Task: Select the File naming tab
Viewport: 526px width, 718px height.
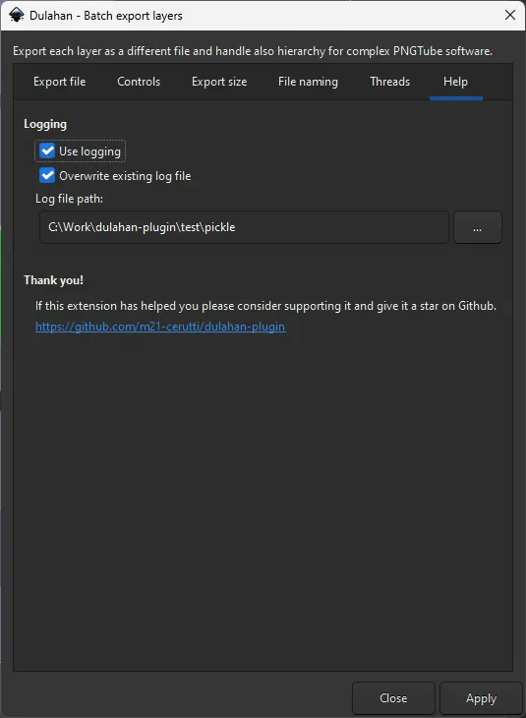Action: (x=308, y=82)
